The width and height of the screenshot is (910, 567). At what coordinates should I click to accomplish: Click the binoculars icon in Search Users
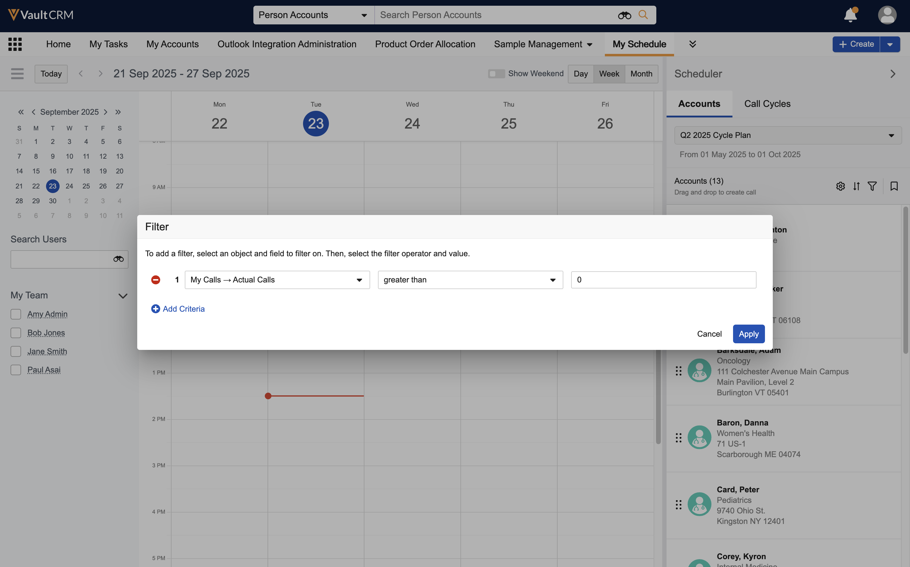pos(119,259)
